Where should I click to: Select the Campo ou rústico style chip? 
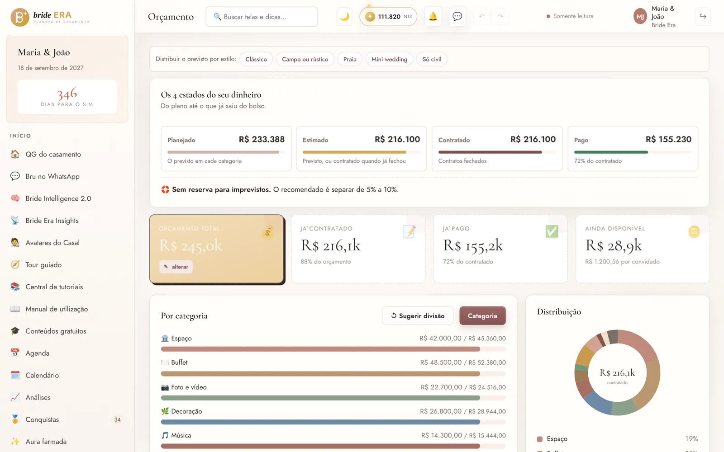pos(305,59)
